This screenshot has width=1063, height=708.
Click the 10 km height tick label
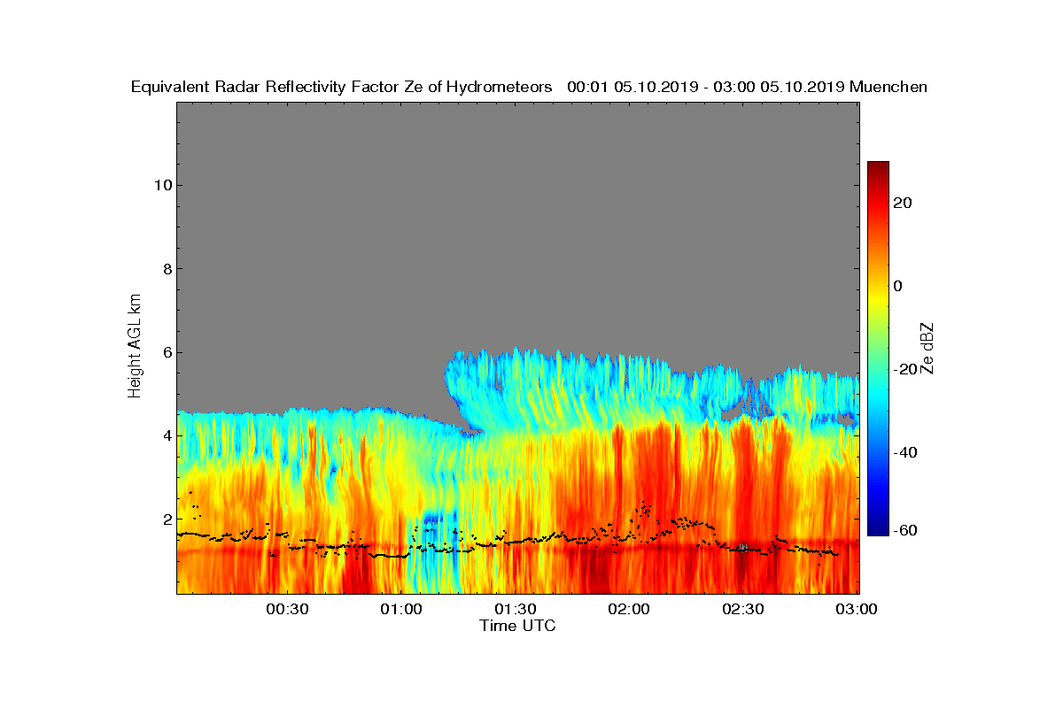(x=161, y=185)
